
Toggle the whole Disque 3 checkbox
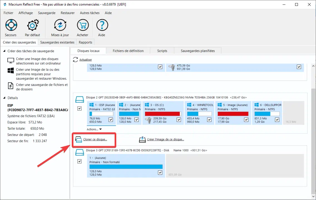pos(79,162)
